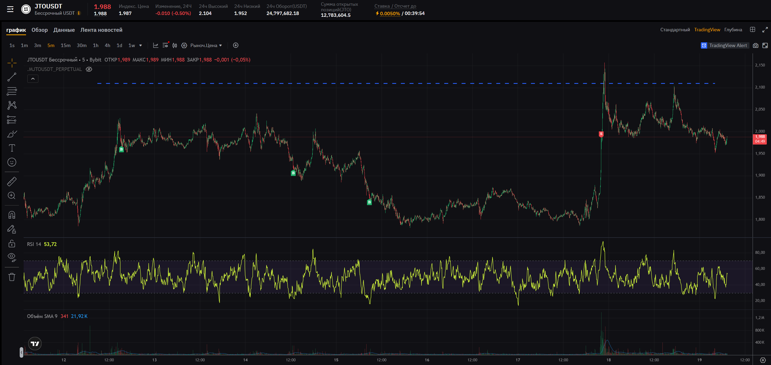This screenshot has width=771, height=365.
Task: Open the Fibonacci retracement tool
Action: click(x=12, y=91)
